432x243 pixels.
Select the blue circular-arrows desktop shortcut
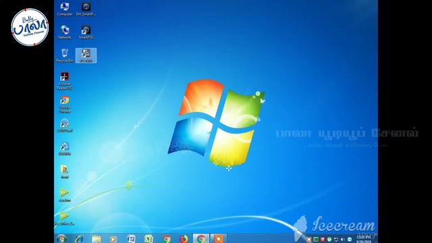(65, 148)
